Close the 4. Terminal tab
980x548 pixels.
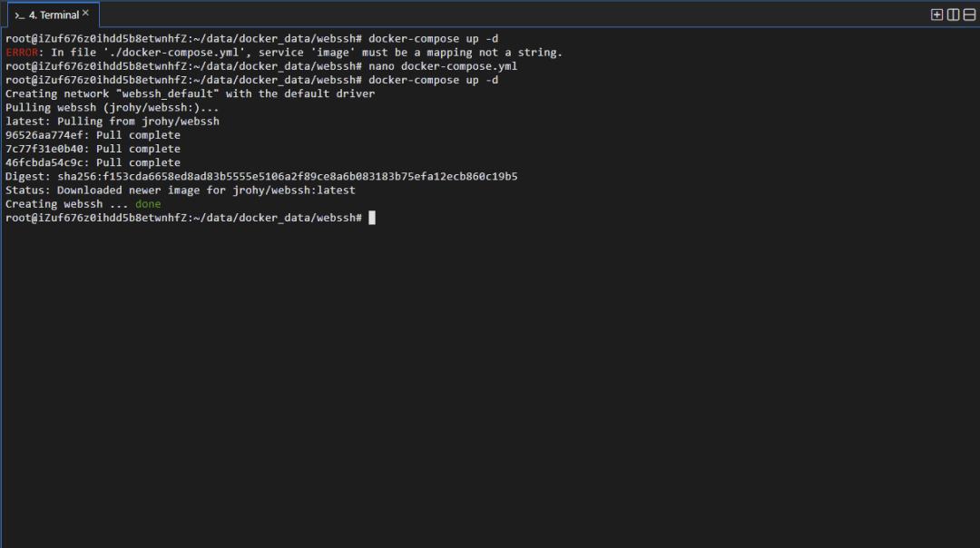(x=86, y=14)
